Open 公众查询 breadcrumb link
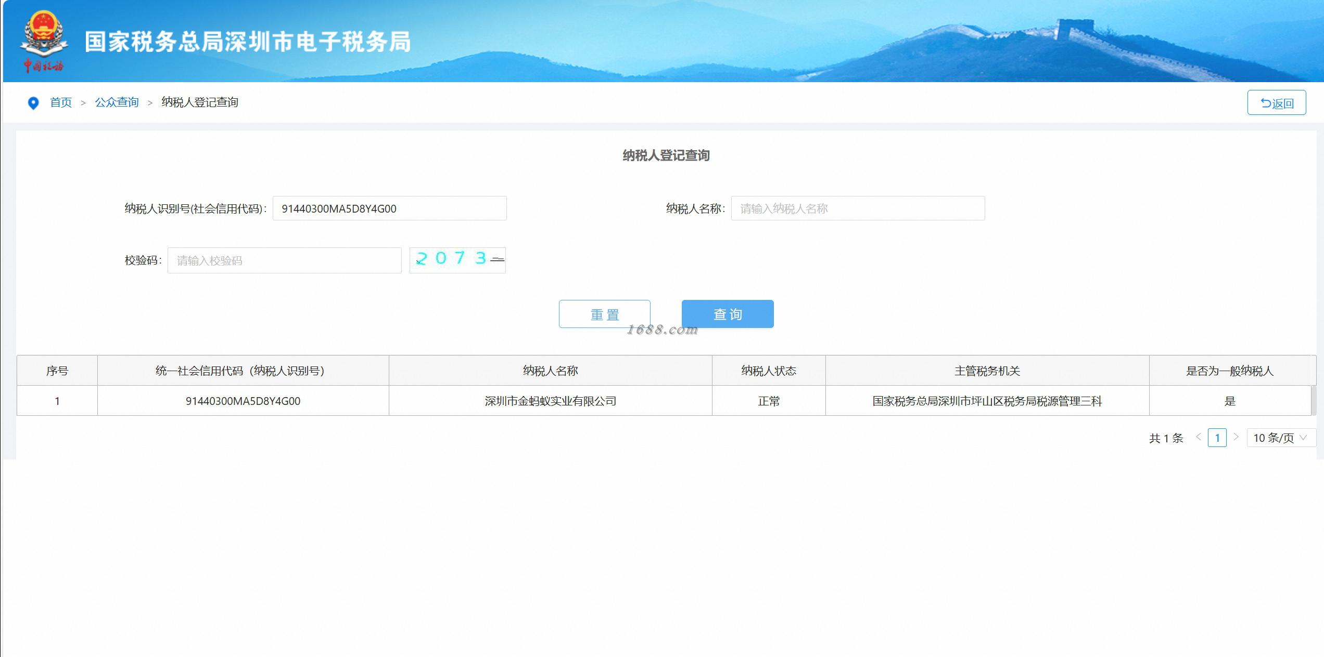Image resolution: width=1324 pixels, height=657 pixels. pyautogui.click(x=117, y=102)
